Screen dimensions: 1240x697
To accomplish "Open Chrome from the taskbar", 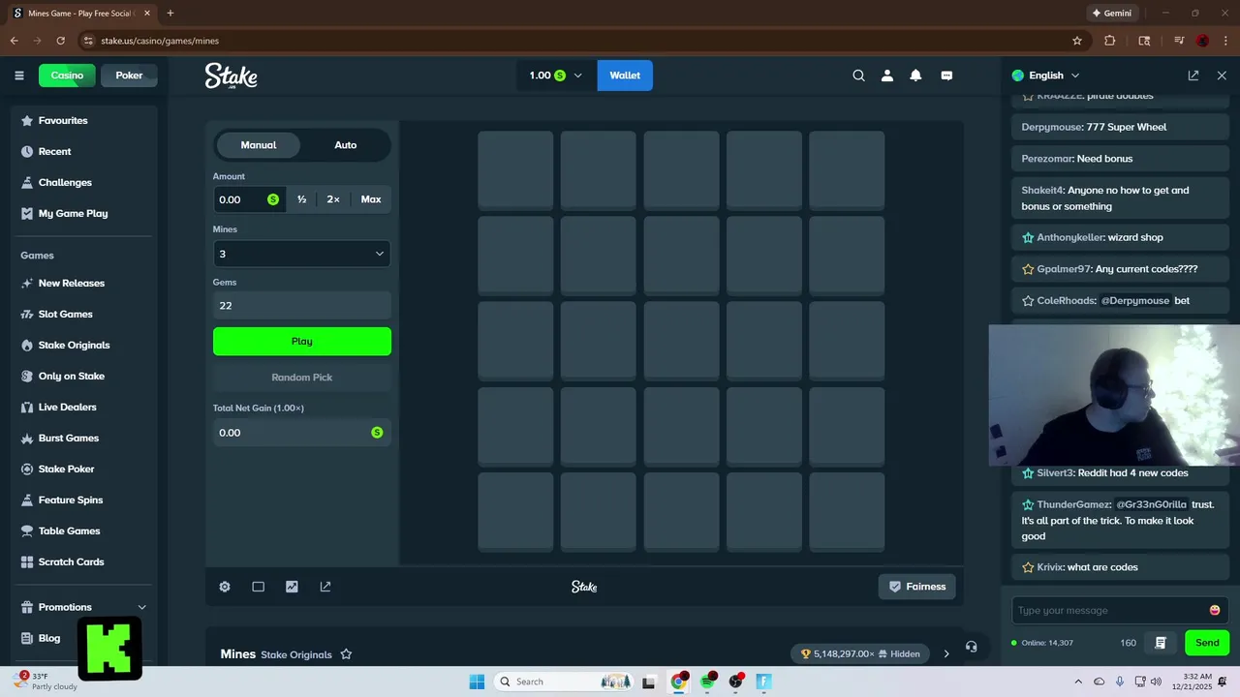I will (679, 682).
